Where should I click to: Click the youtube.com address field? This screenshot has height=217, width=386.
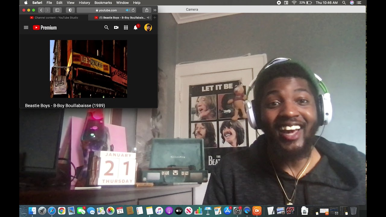coord(106,10)
